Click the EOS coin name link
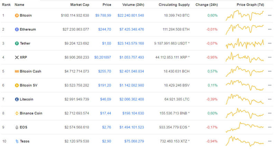Image resolution: width=276 pixels, height=151 pixels. (x=24, y=127)
